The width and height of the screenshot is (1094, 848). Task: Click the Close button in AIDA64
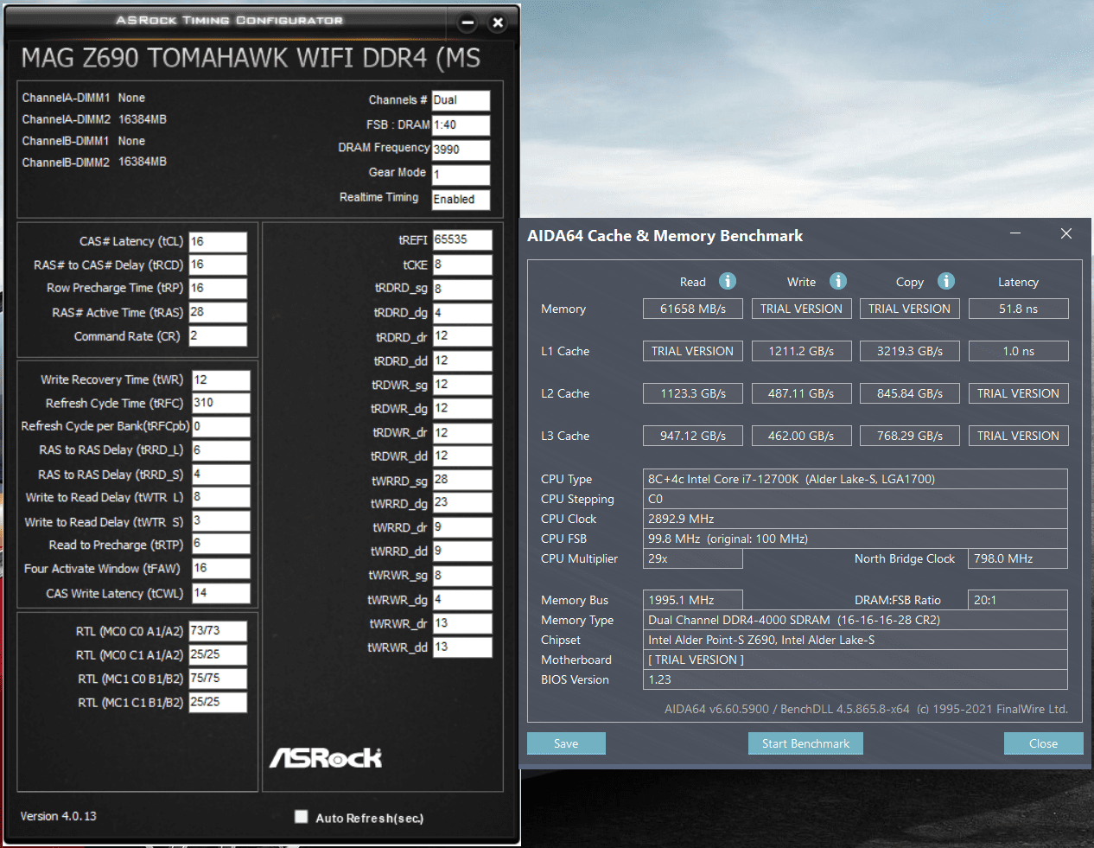1043,743
